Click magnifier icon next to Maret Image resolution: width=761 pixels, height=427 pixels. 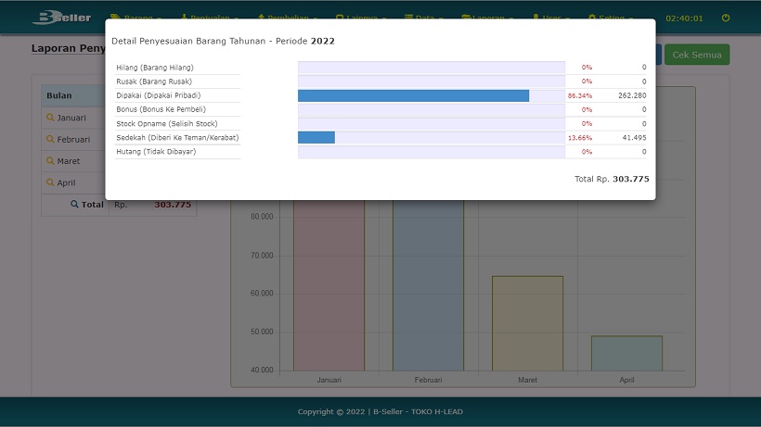click(x=50, y=161)
